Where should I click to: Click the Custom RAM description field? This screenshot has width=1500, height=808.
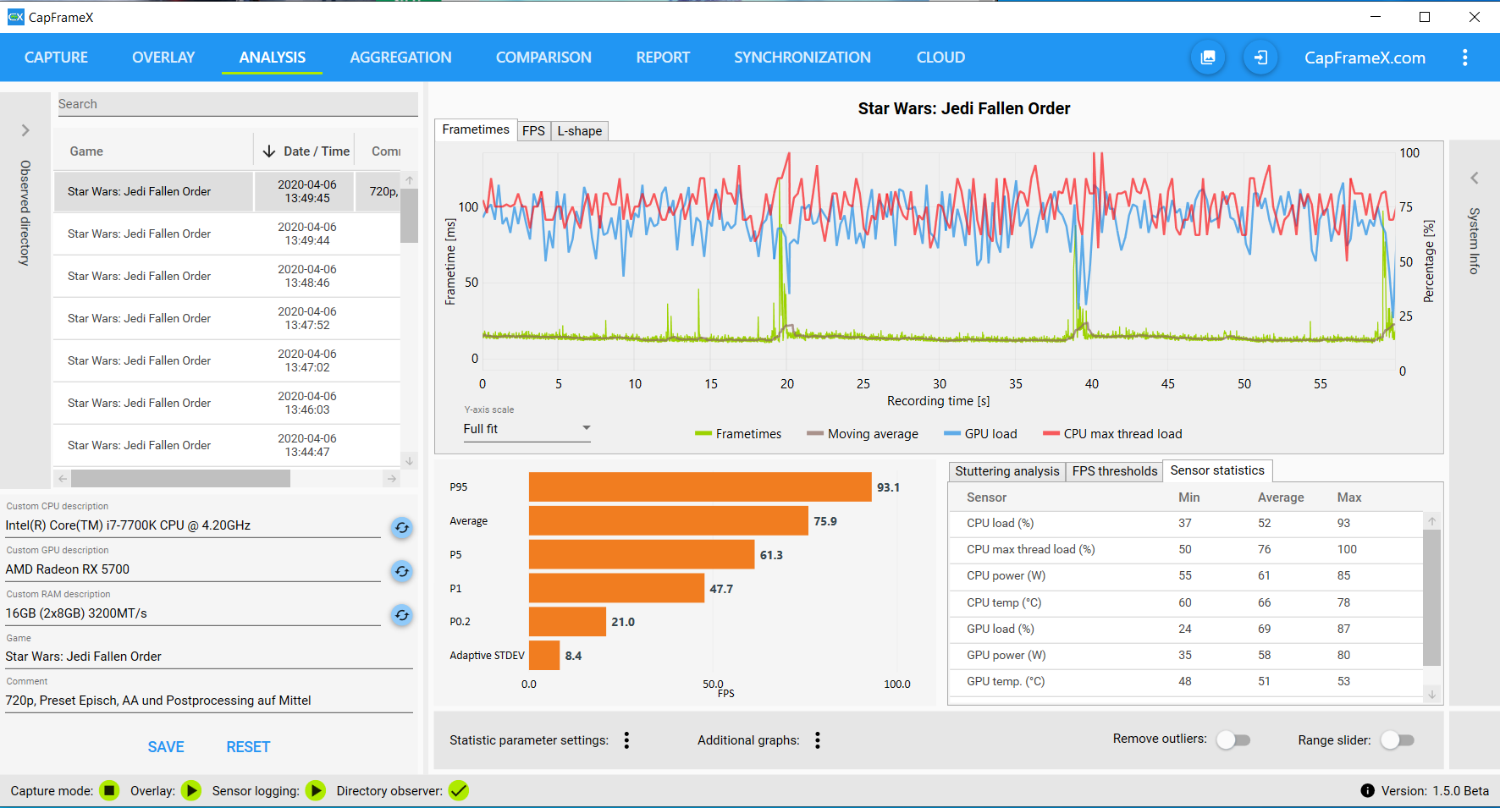[x=193, y=613]
